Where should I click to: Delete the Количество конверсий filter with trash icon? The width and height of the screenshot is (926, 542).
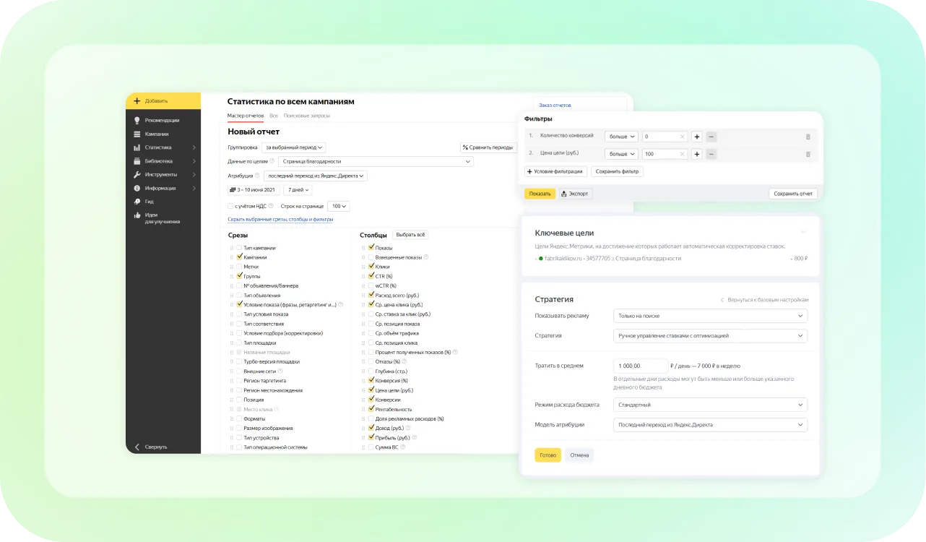pos(808,136)
